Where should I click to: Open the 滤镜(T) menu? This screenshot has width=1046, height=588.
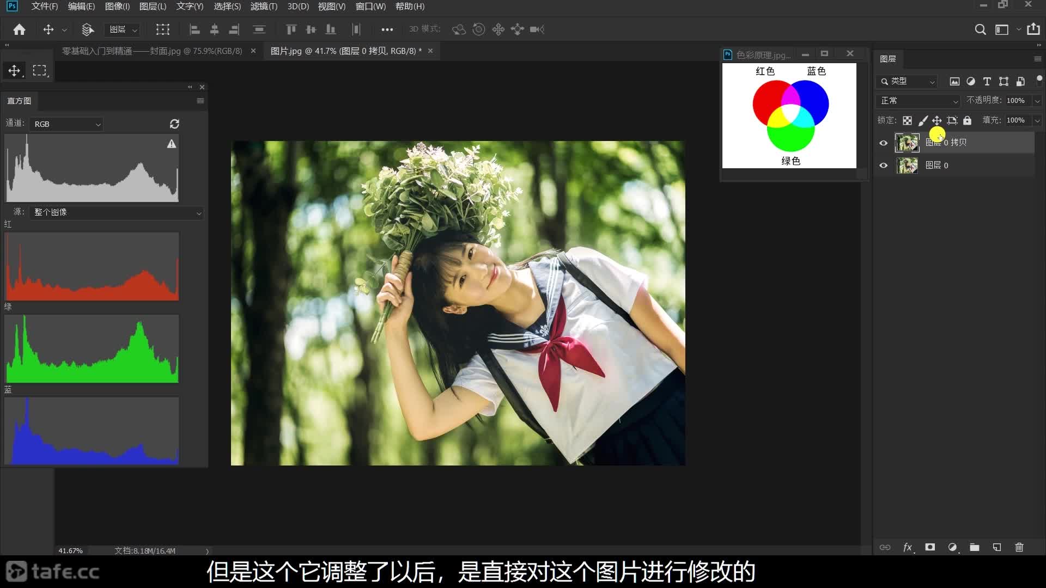pyautogui.click(x=264, y=7)
